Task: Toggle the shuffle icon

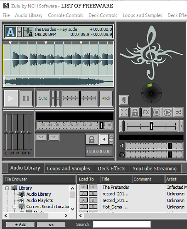Action: (178, 112)
